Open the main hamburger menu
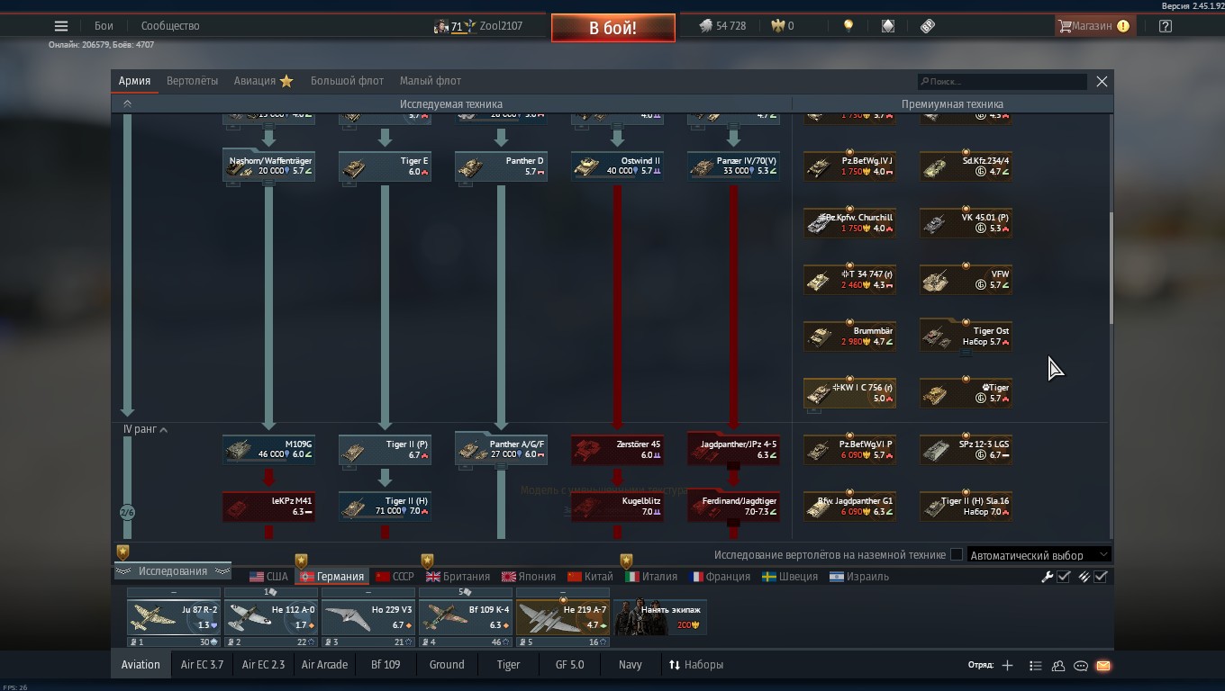 61,26
